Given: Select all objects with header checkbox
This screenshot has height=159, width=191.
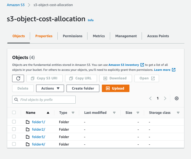Looking at the screenshot, I should (x=14, y=112).
